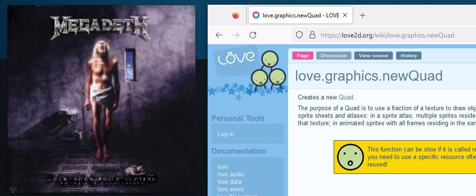The image size is (476, 196).
Task: Open the love.audio documentation link
Action: 231,174
